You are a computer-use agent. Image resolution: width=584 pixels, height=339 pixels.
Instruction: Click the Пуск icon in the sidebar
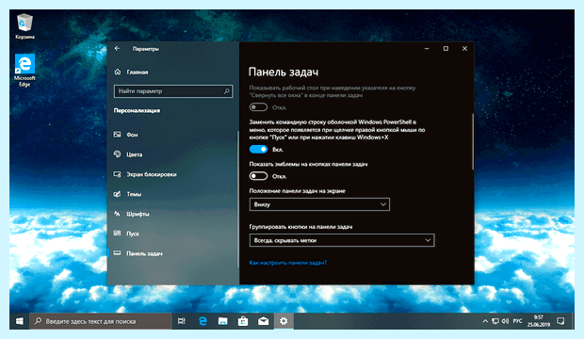point(118,234)
